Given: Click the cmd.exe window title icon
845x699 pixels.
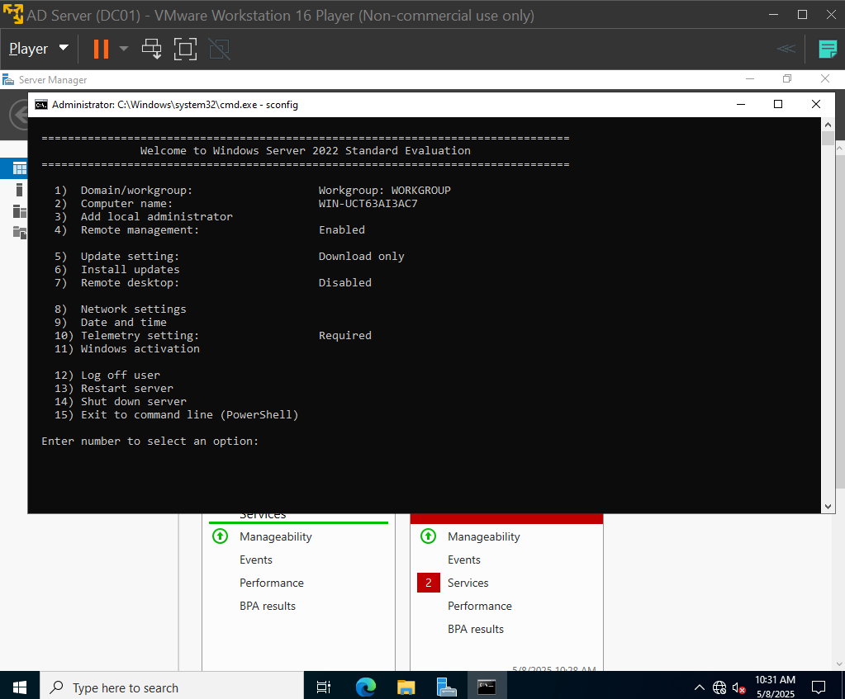Looking at the screenshot, I should [x=41, y=105].
